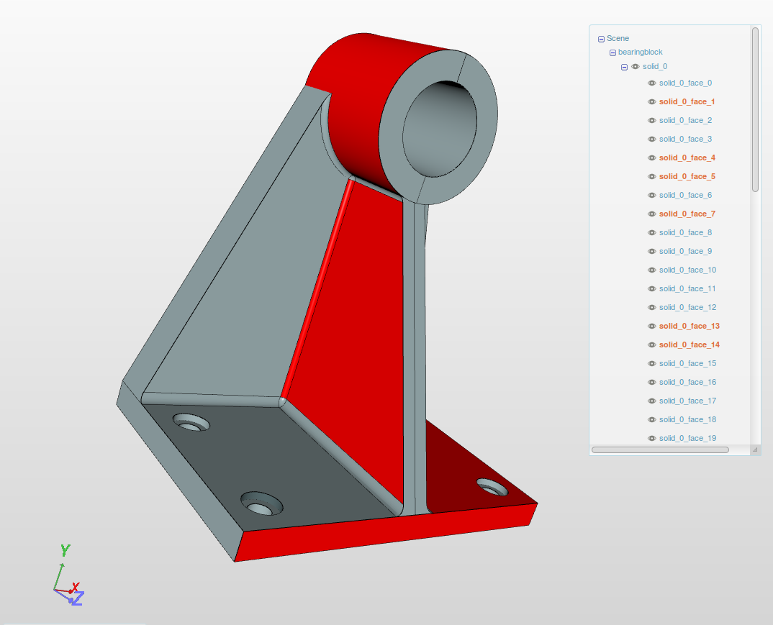Screen dimensions: 773x625
Task: Toggle visibility eye of solid_0_face_15
Action: tap(652, 364)
